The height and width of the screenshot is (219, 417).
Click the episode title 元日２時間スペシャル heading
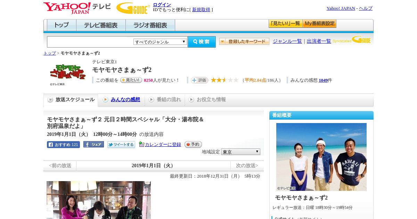pyautogui.click(x=125, y=123)
